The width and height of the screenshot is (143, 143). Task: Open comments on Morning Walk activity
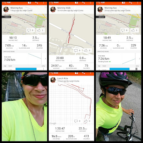(76, 50)
